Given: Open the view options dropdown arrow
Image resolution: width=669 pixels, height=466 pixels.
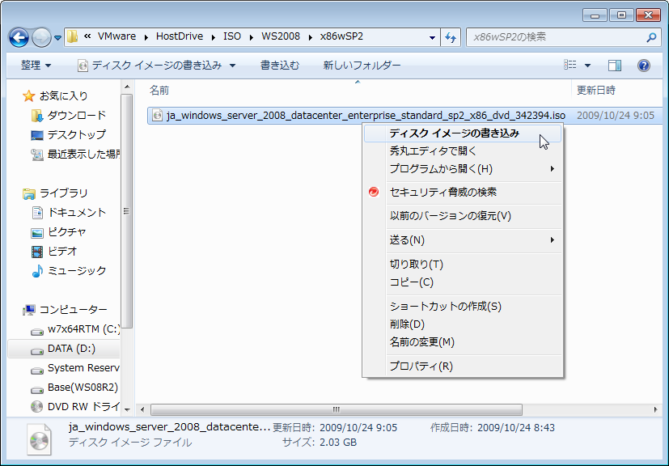Looking at the screenshot, I should (587, 66).
